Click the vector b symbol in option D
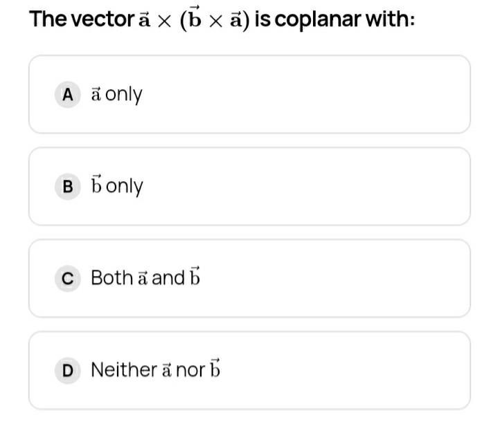 pyautogui.click(x=215, y=369)
